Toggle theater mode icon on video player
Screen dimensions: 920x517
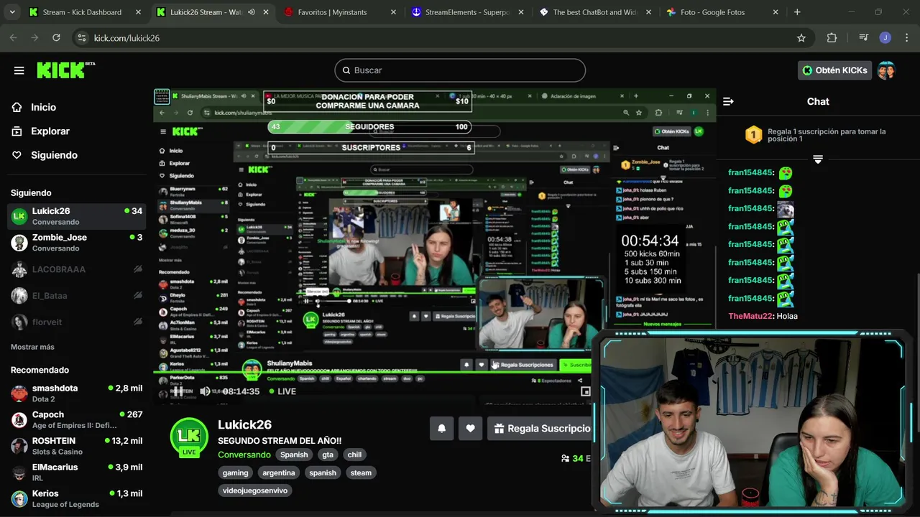pos(586,391)
